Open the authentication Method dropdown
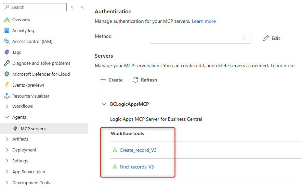 point(200,39)
